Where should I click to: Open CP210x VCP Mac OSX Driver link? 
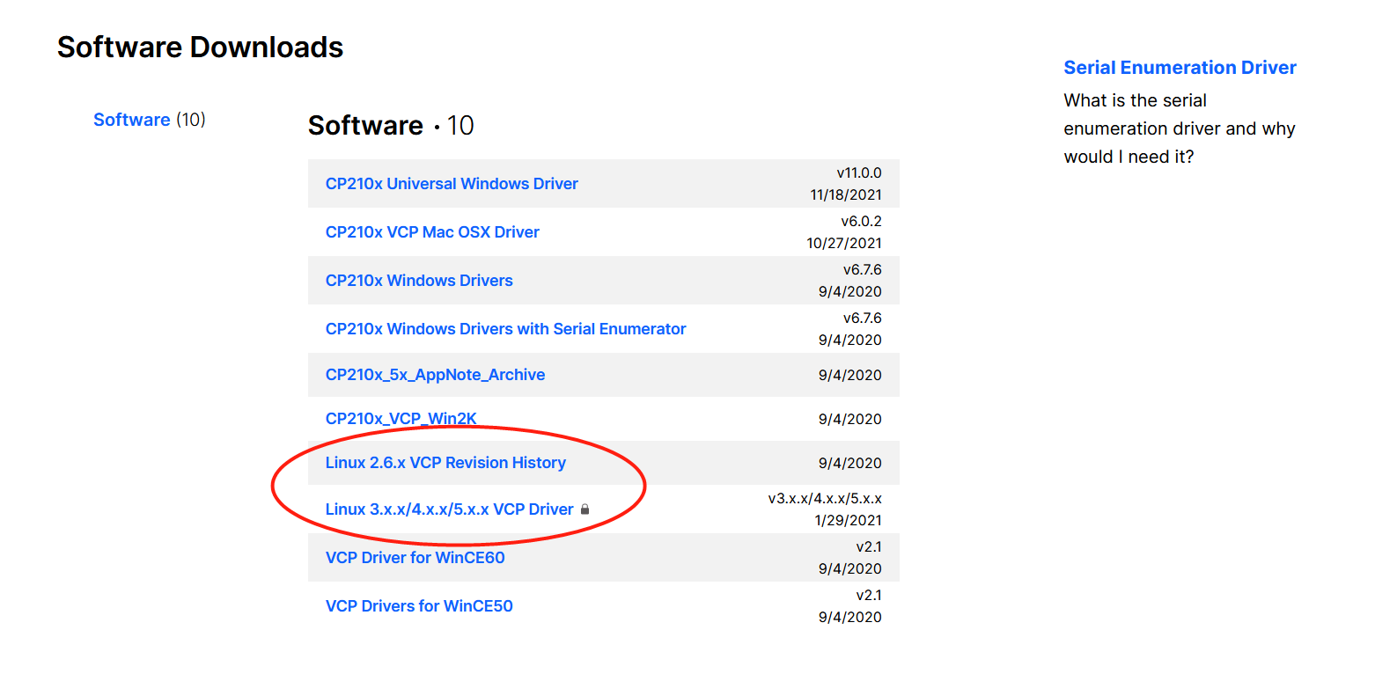point(432,232)
